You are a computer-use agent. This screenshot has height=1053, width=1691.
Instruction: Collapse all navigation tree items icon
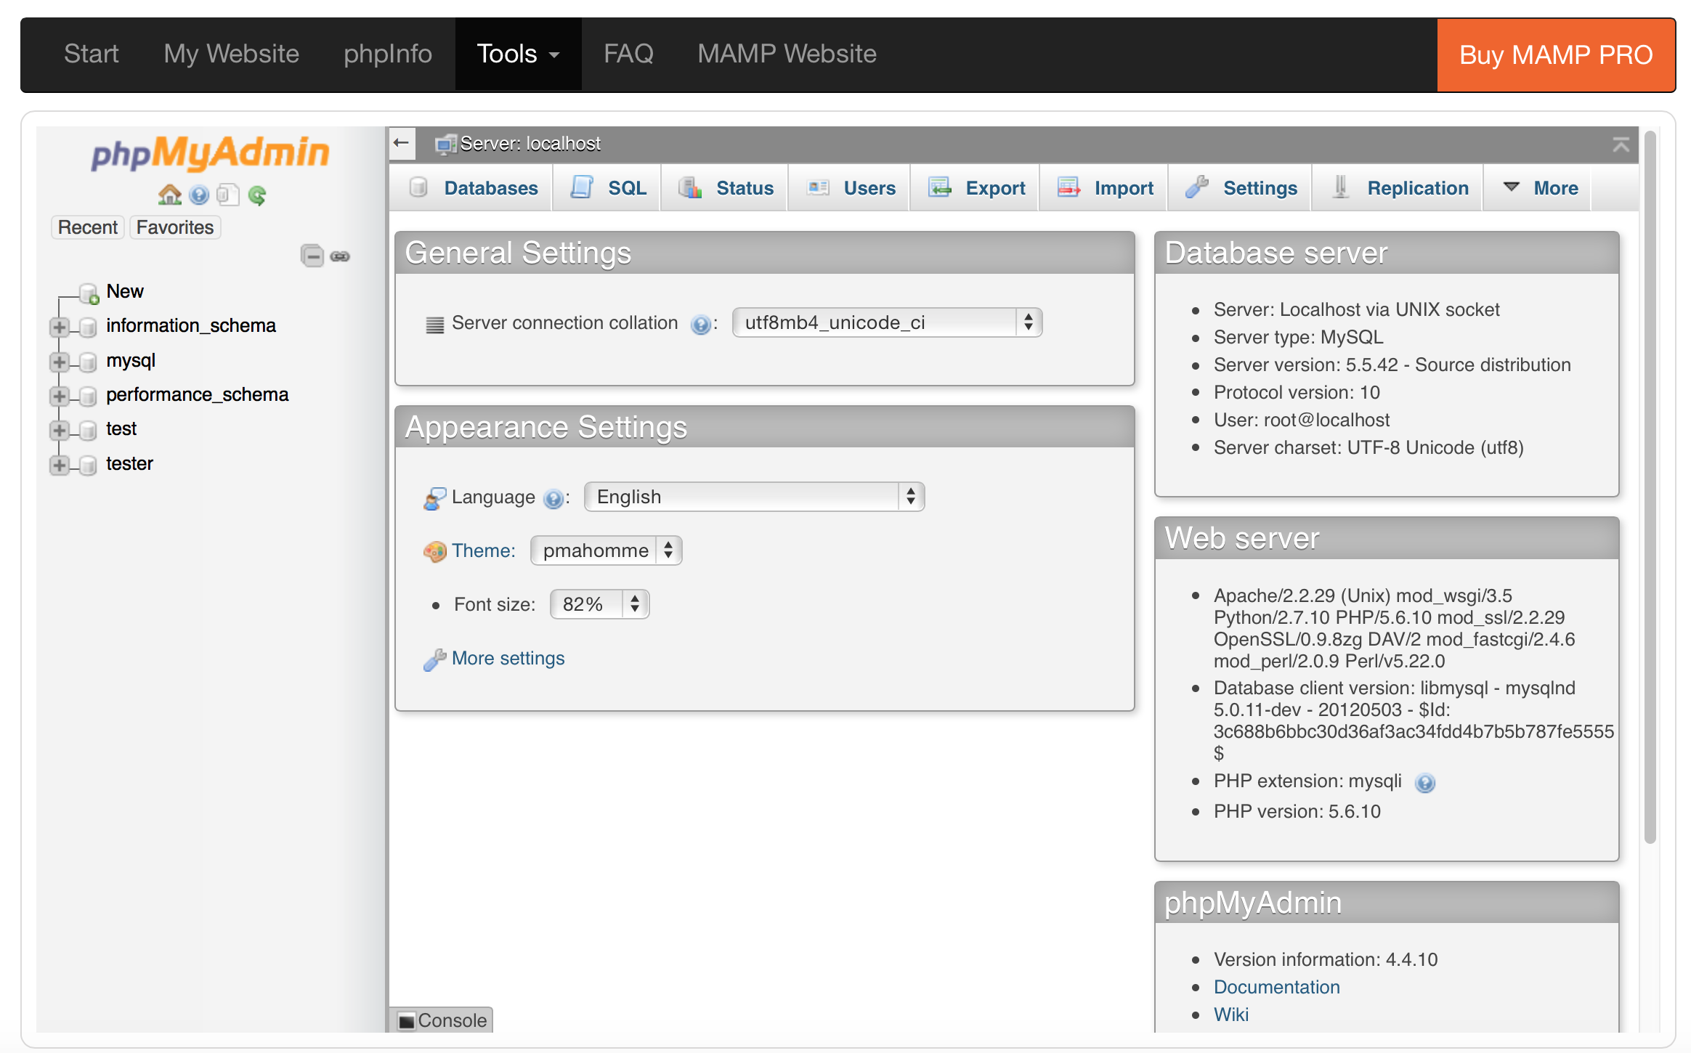312,256
